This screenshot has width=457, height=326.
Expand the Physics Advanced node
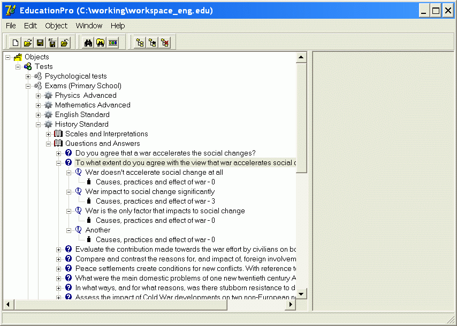tap(38, 95)
